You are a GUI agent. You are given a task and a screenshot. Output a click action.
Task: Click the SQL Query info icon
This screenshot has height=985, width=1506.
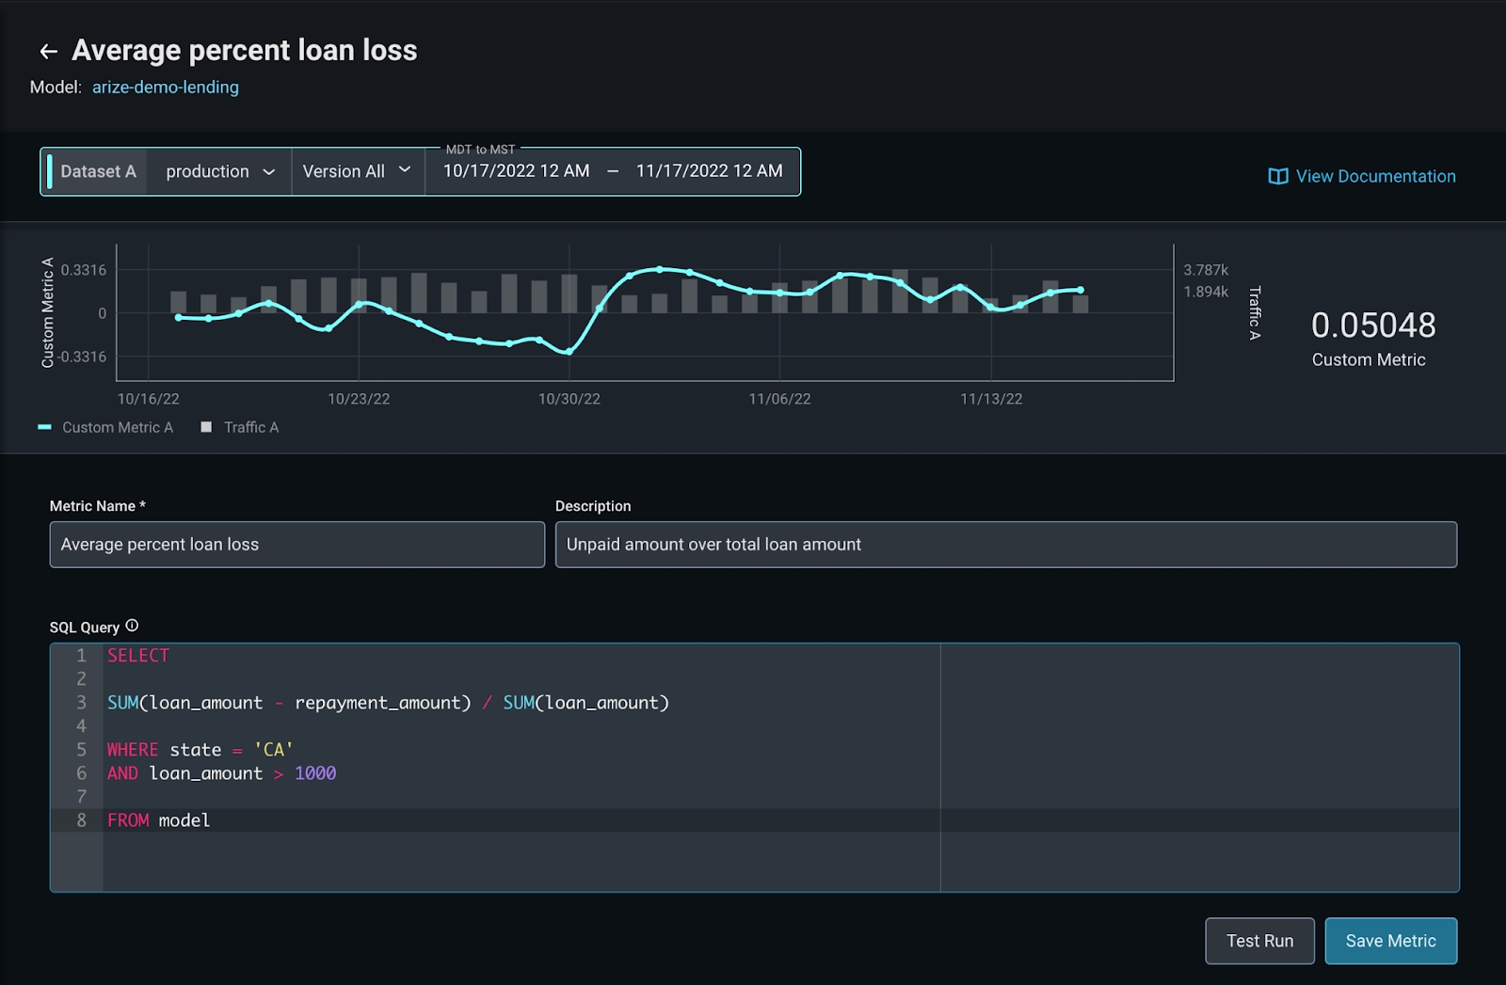132,626
